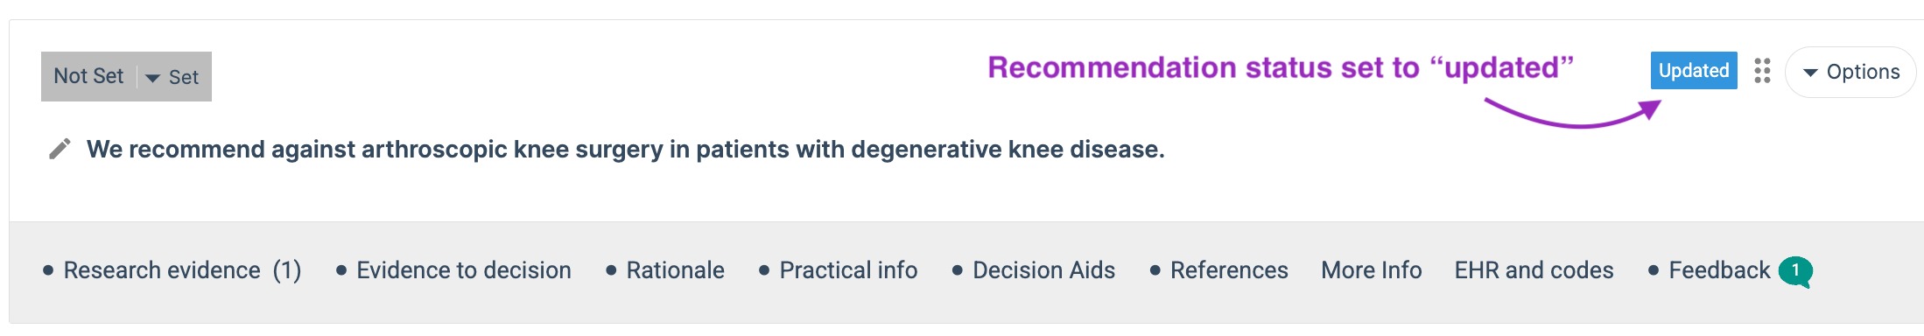Click the recommendation text to edit it
The image size is (1924, 336).
(x=625, y=150)
